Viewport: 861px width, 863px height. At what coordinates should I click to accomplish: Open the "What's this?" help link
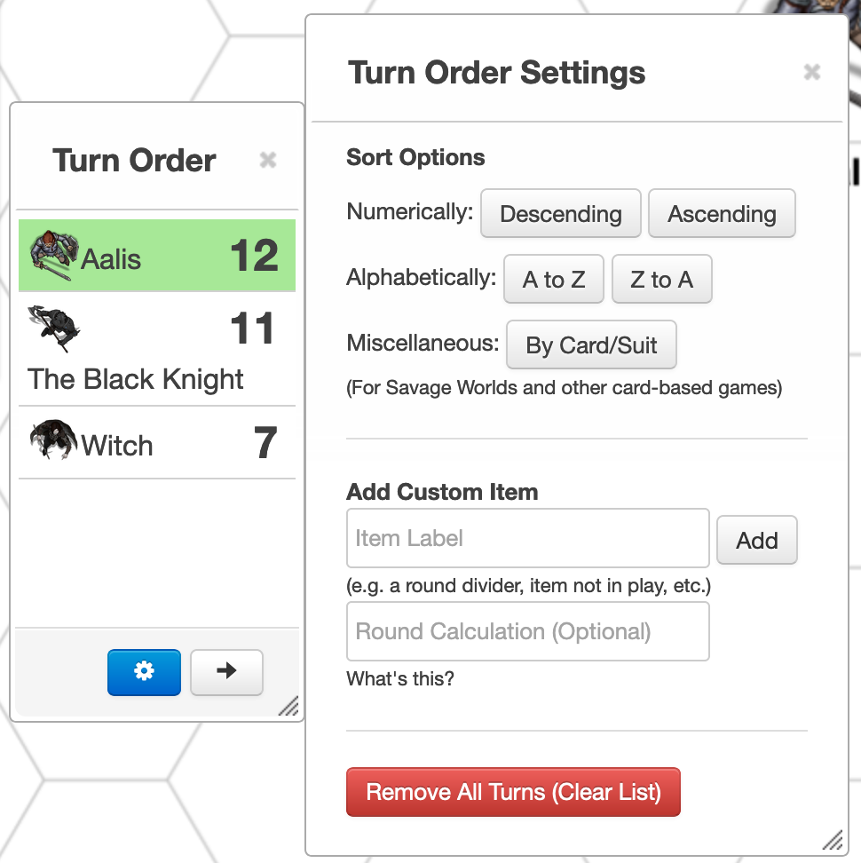pos(400,678)
